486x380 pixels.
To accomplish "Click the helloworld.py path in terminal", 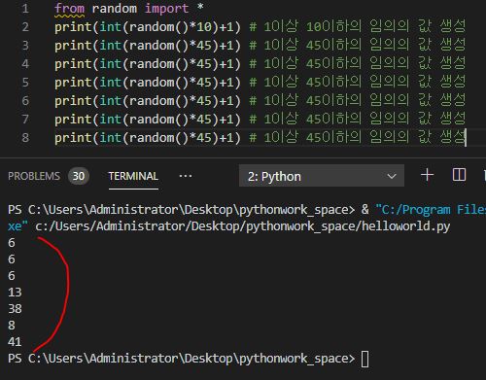I will pos(243,226).
